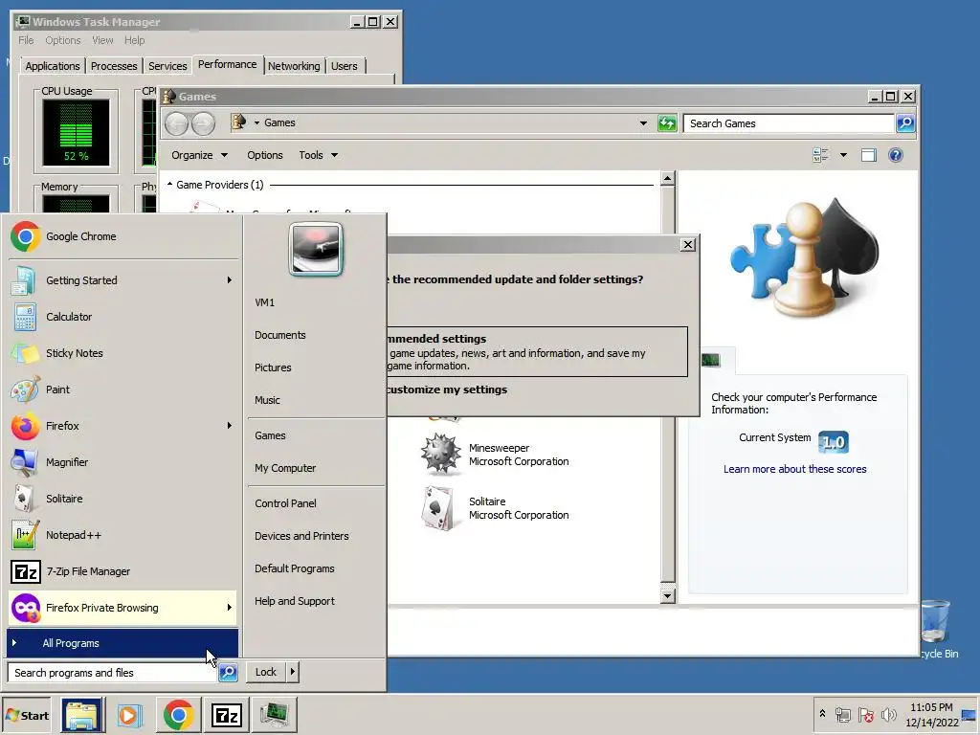Image resolution: width=980 pixels, height=735 pixels.
Task: Open Devices and Printers from Start menu
Action: [x=301, y=536]
